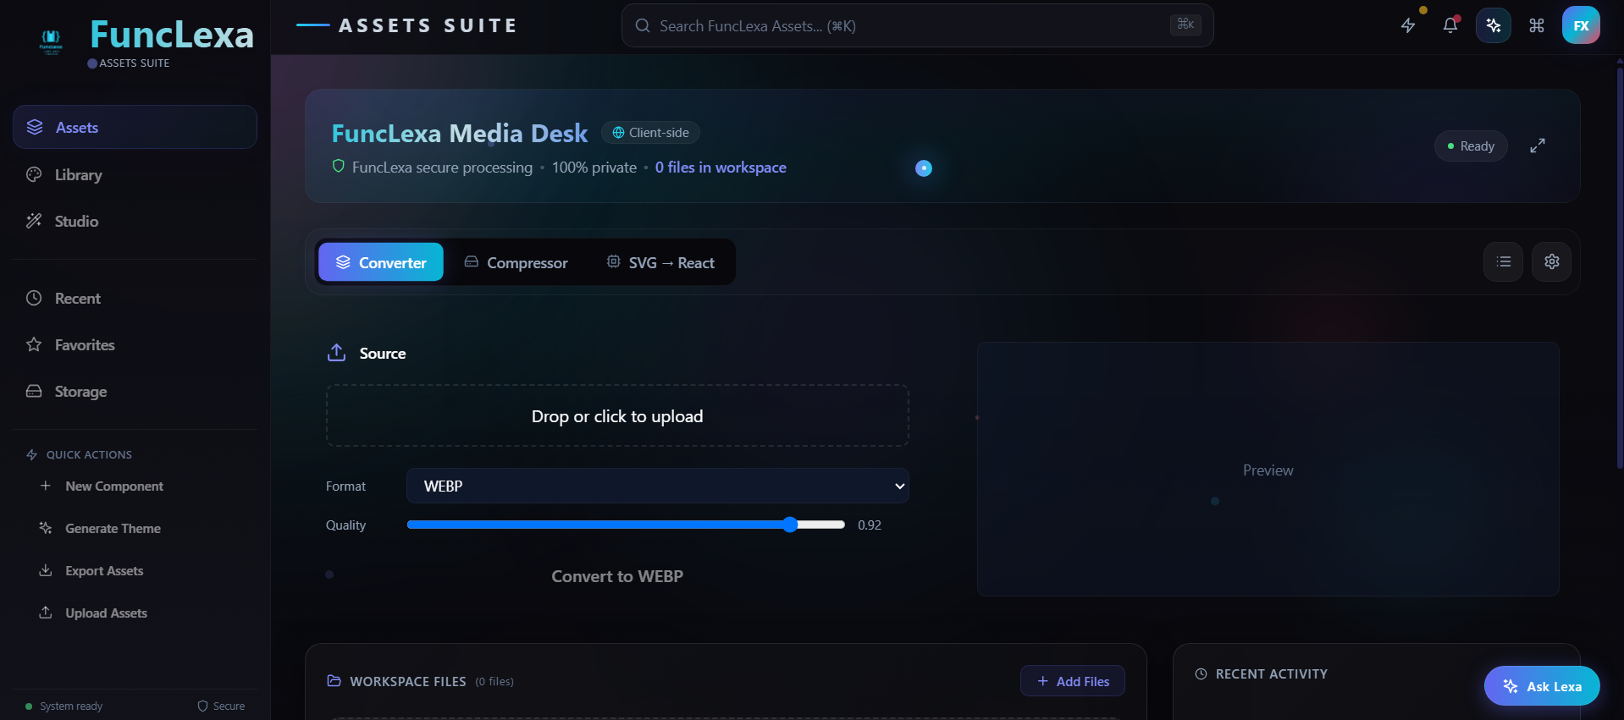Open the Ask Lexa assistant
Viewport: 1624px width, 720px height.
(x=1542, y=686)
